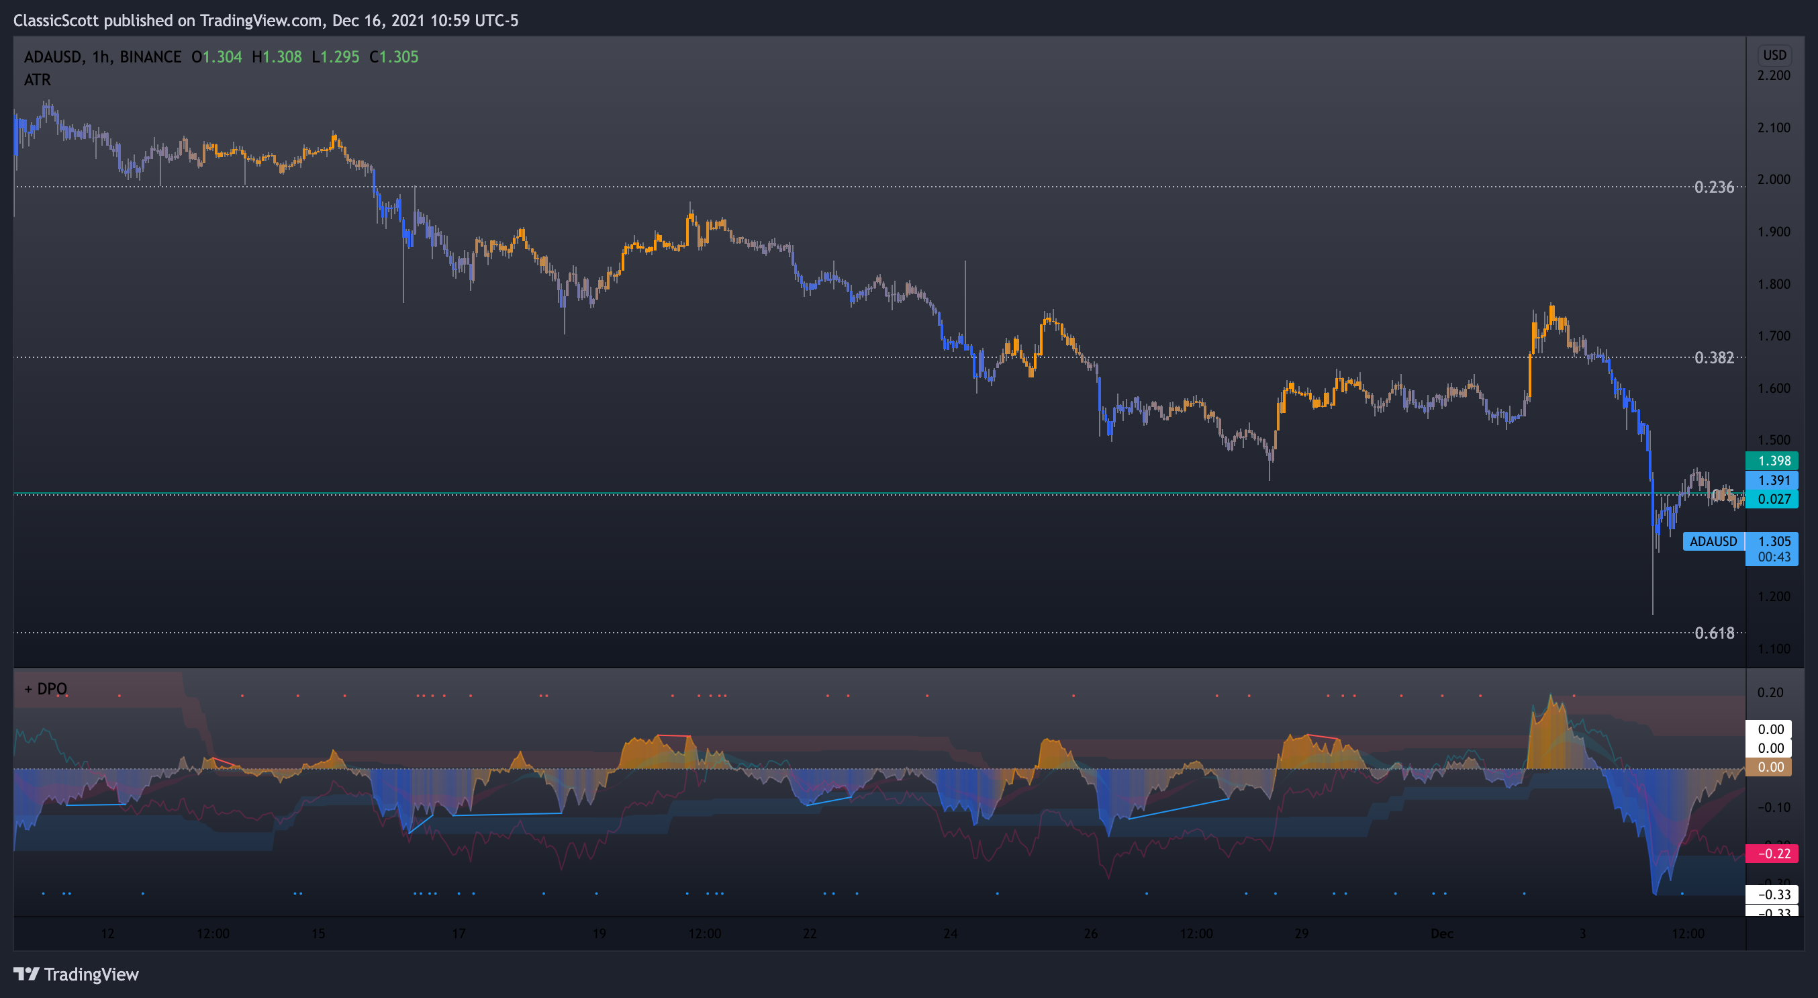Click the 15 date label on time axis
The width and height of the screenshot is (1818, 998).
pos(318,934)
